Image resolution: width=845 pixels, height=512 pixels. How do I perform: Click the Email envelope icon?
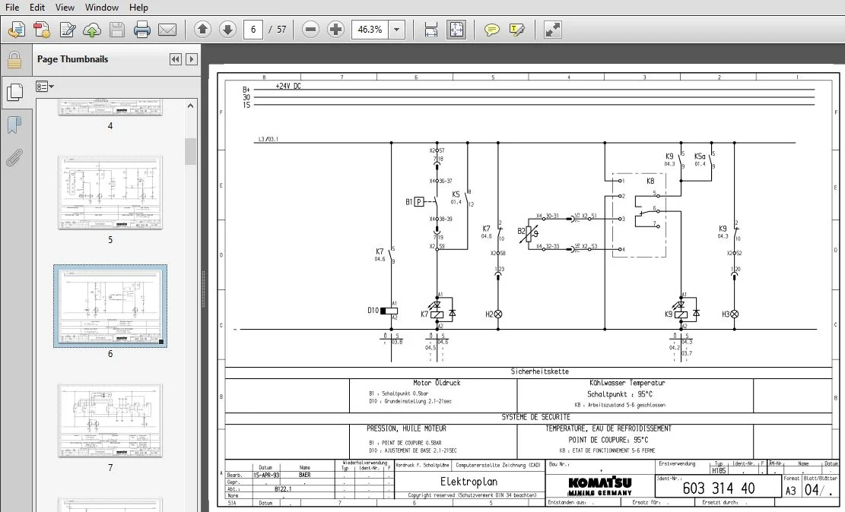tap(167, 30)
